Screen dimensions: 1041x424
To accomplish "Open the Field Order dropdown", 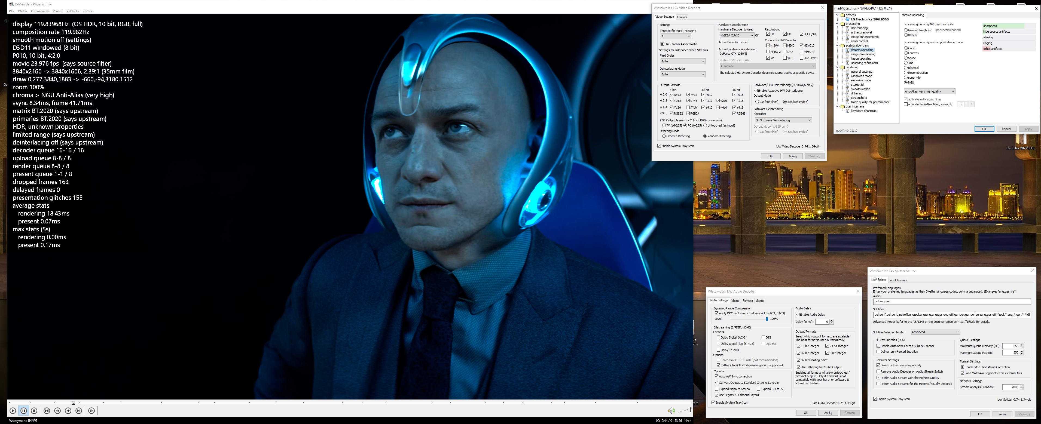I will [683, 62].
